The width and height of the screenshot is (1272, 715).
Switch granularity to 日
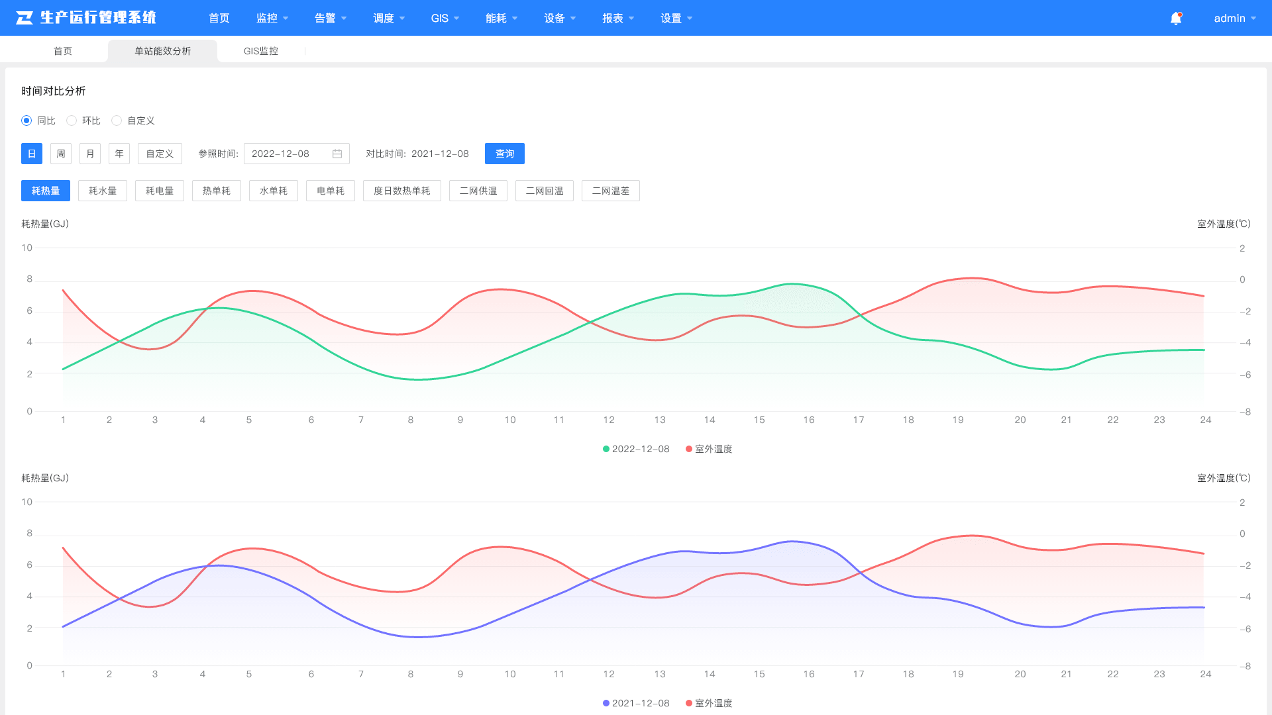click(32, 154)
